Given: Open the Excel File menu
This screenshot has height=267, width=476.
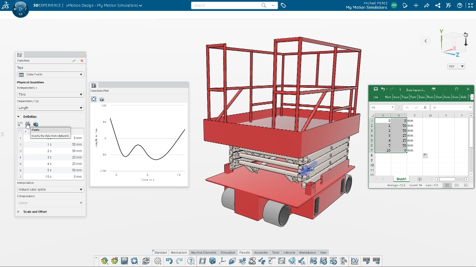Looking at the screenshot, I should (376, 97).
